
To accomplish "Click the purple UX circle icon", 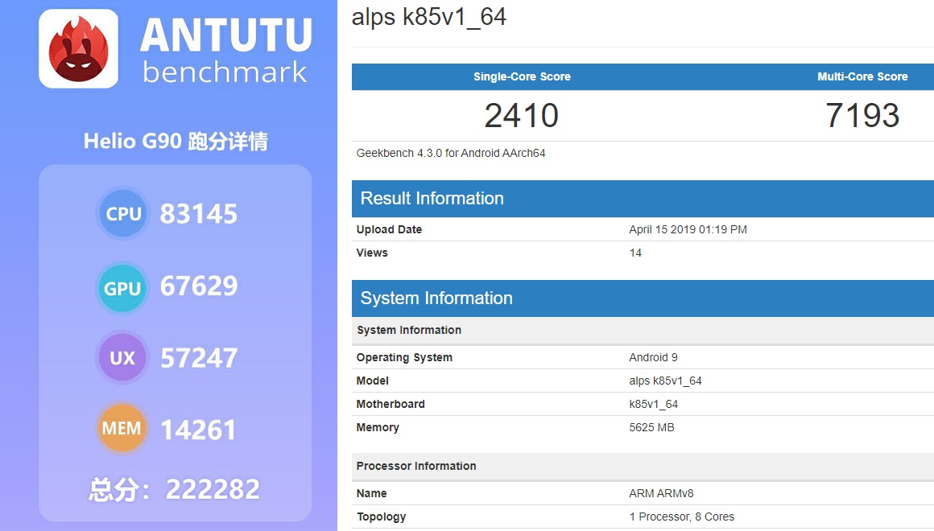I will pyautogui.click(x=122, y=357).
